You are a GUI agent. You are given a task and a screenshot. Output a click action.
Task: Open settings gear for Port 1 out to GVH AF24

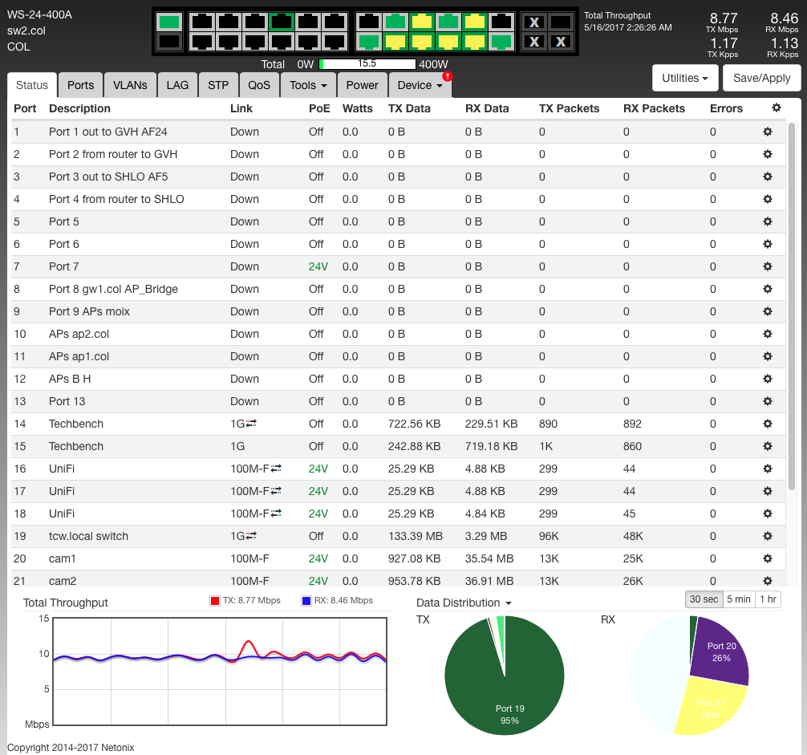[767, 132]
